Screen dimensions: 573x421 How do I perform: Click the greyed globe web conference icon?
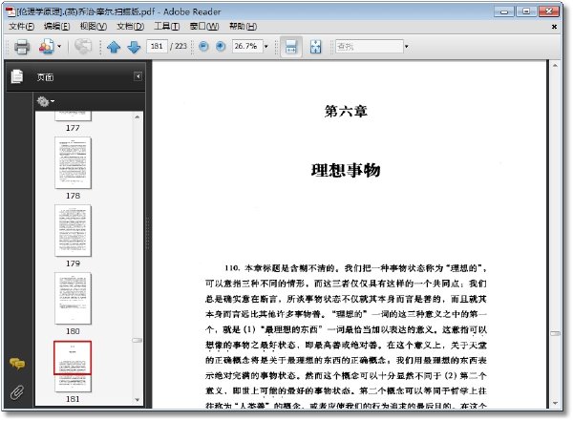tap(83, 47)
